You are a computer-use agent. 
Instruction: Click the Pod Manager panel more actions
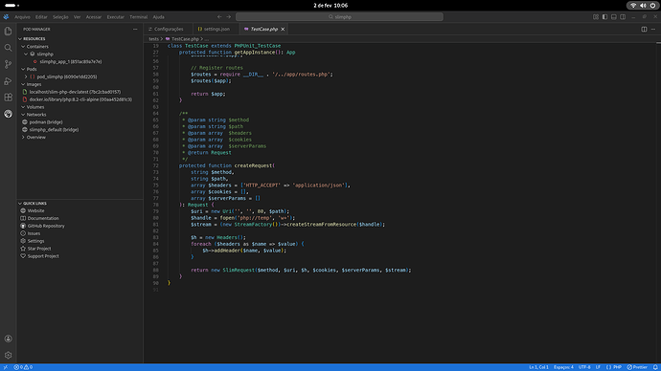[x=135, y=29]
